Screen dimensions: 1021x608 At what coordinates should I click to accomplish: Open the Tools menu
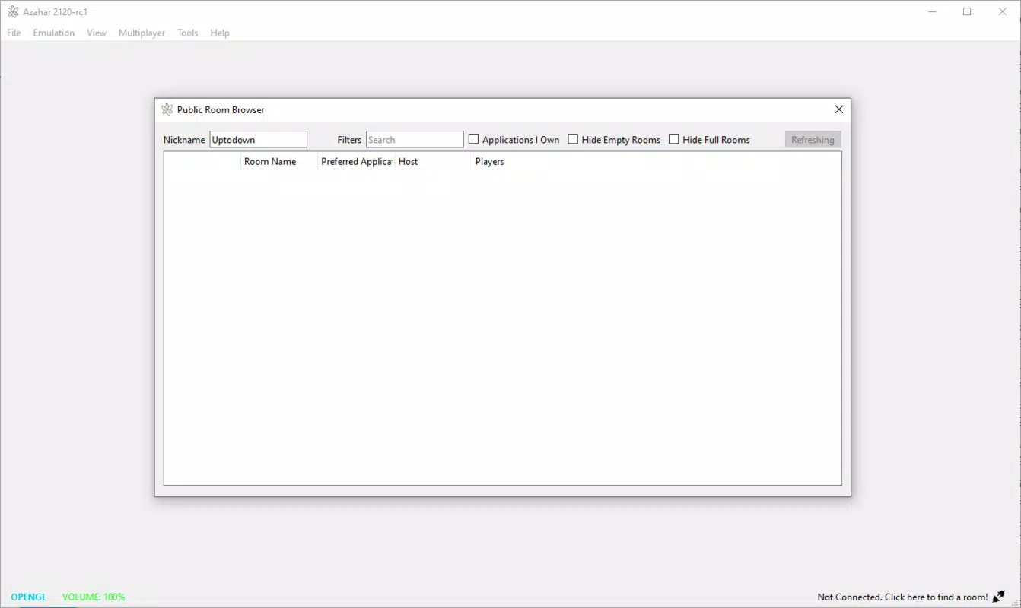coord(188,33)
